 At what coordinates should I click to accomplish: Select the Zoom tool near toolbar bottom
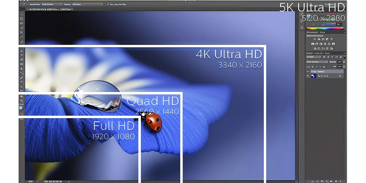click(x=21, y=101)
